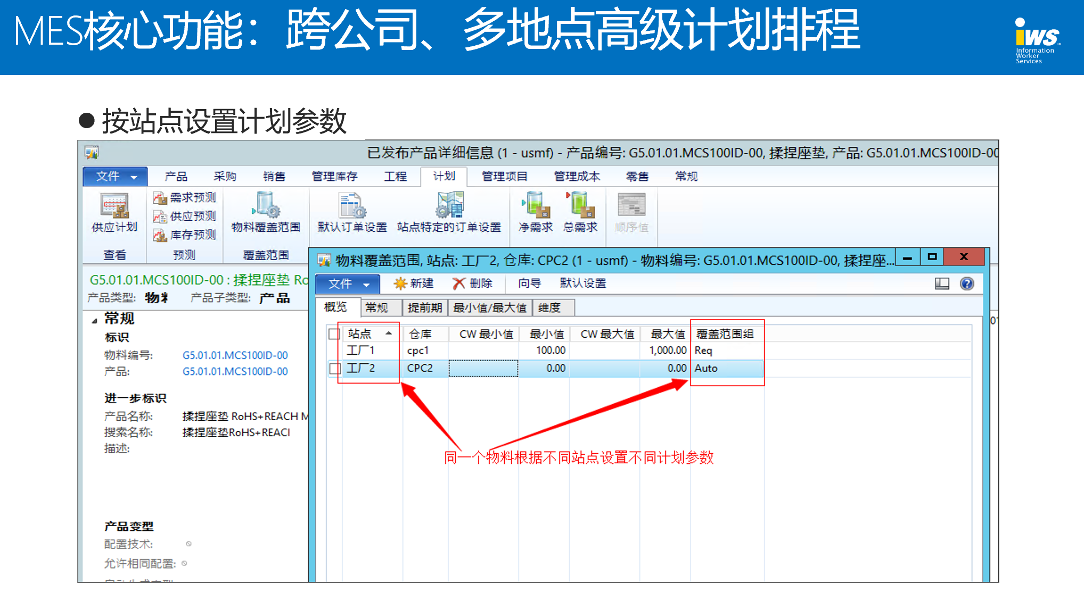Click the Req coverage group cell
Viewport: 1084px width, 609px height.
728,351
